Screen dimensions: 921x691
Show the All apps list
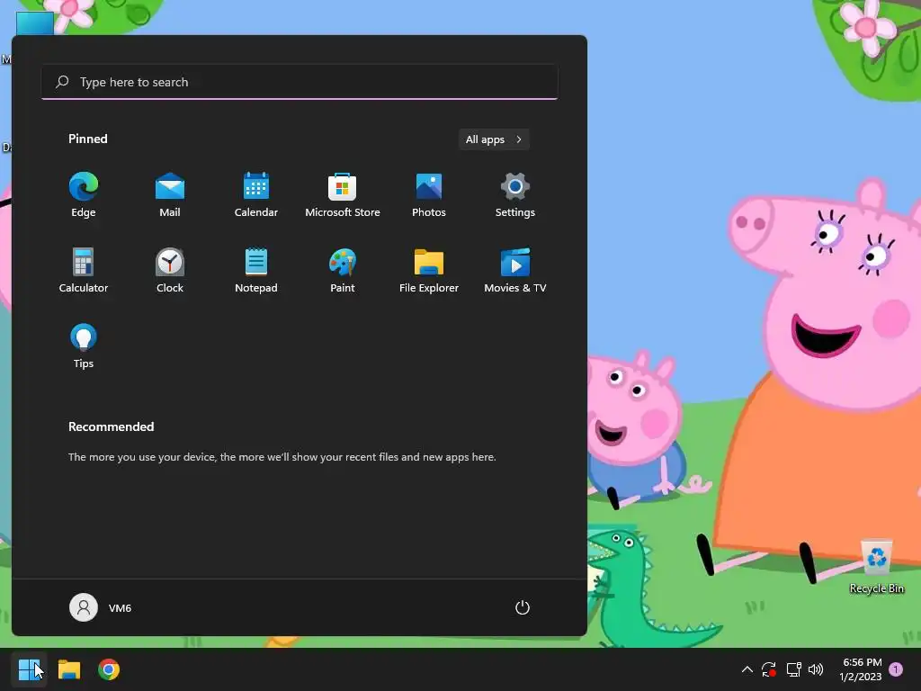click(x=494, y=139)
